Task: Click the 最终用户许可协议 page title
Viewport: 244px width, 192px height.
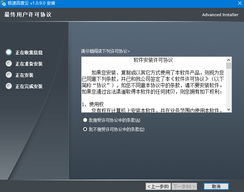Action: coord(28,14)
